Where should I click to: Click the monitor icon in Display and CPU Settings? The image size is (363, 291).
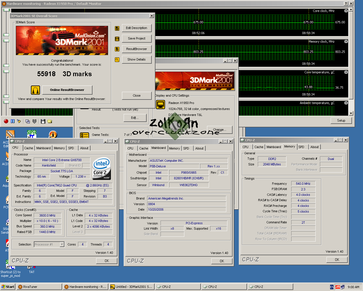161,105
